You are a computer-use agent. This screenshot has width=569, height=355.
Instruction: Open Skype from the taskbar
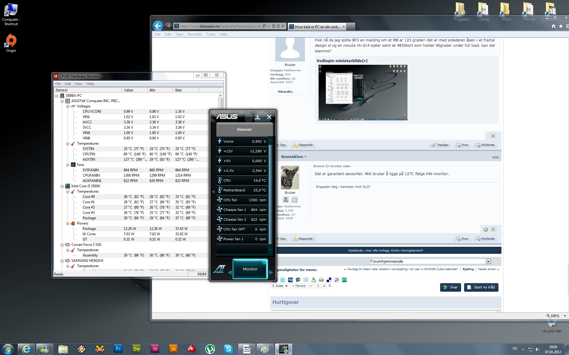coord(228,349)
